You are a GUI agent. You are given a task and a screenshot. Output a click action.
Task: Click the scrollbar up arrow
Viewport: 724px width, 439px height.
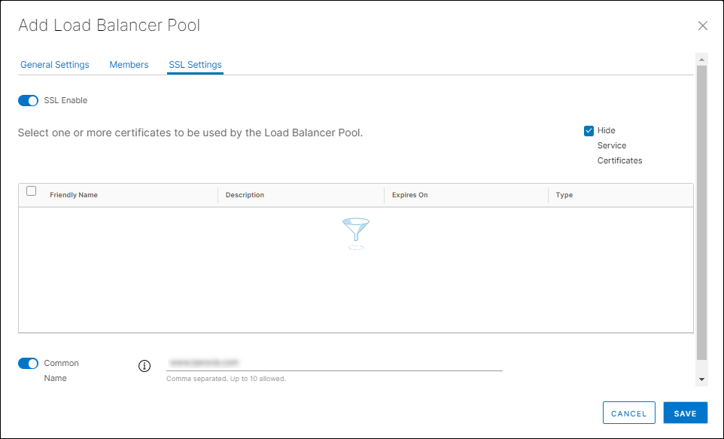click(x=702, y=59)
